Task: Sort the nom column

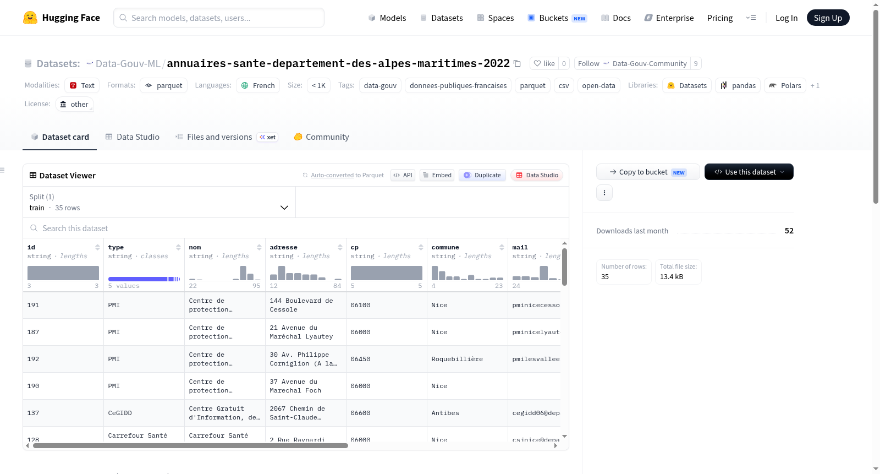Action: click(259, 247)
